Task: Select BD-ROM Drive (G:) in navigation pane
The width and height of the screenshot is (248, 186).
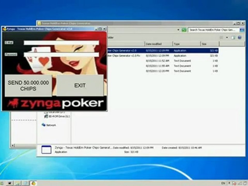Action: tap(57, 116)
